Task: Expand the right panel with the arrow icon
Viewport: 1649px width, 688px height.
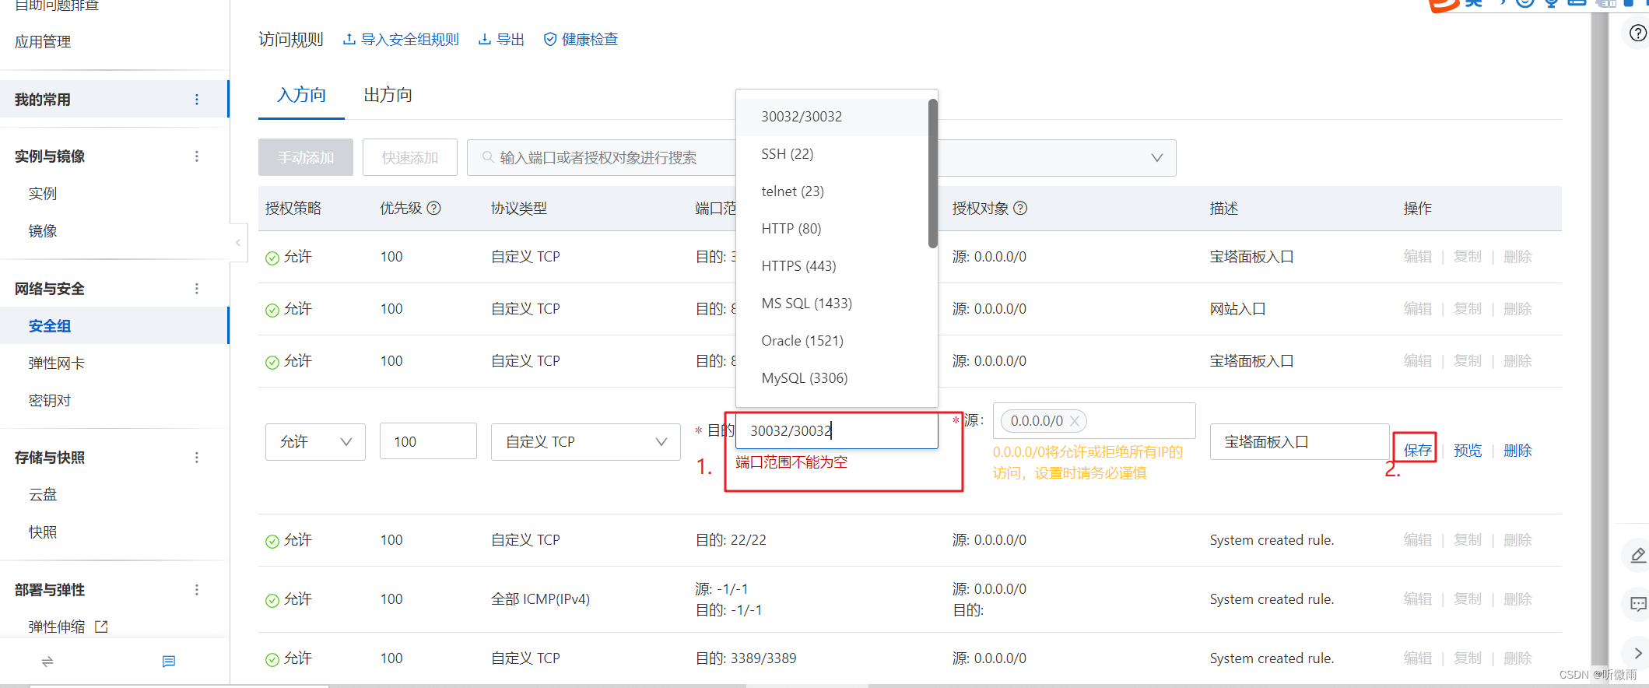Action: tap(1637, 653)
